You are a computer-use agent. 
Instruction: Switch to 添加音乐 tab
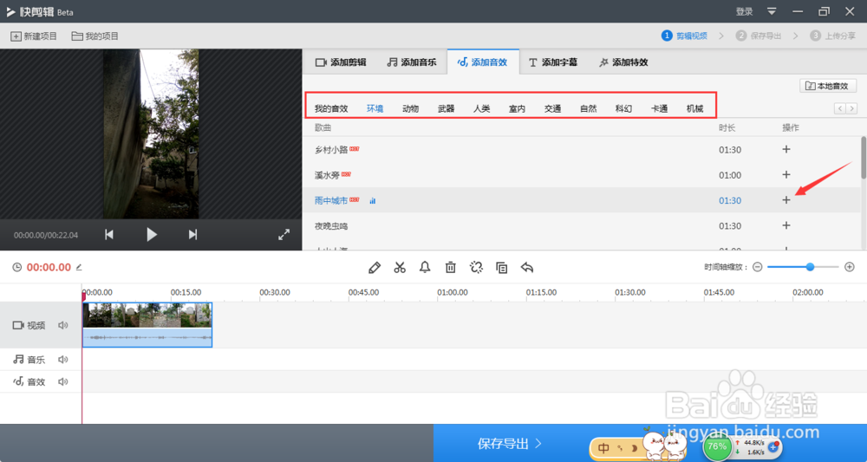pyautogui.click(x=411, y=62)
